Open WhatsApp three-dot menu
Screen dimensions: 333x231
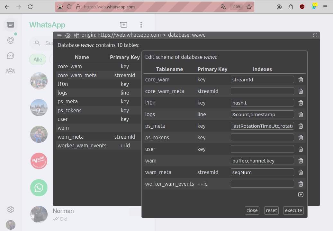(x=141, y=25)
